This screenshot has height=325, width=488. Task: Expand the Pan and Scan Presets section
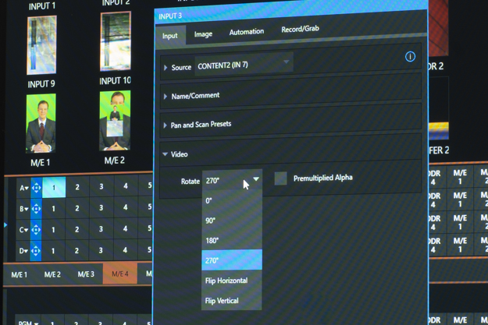point(200,125)
